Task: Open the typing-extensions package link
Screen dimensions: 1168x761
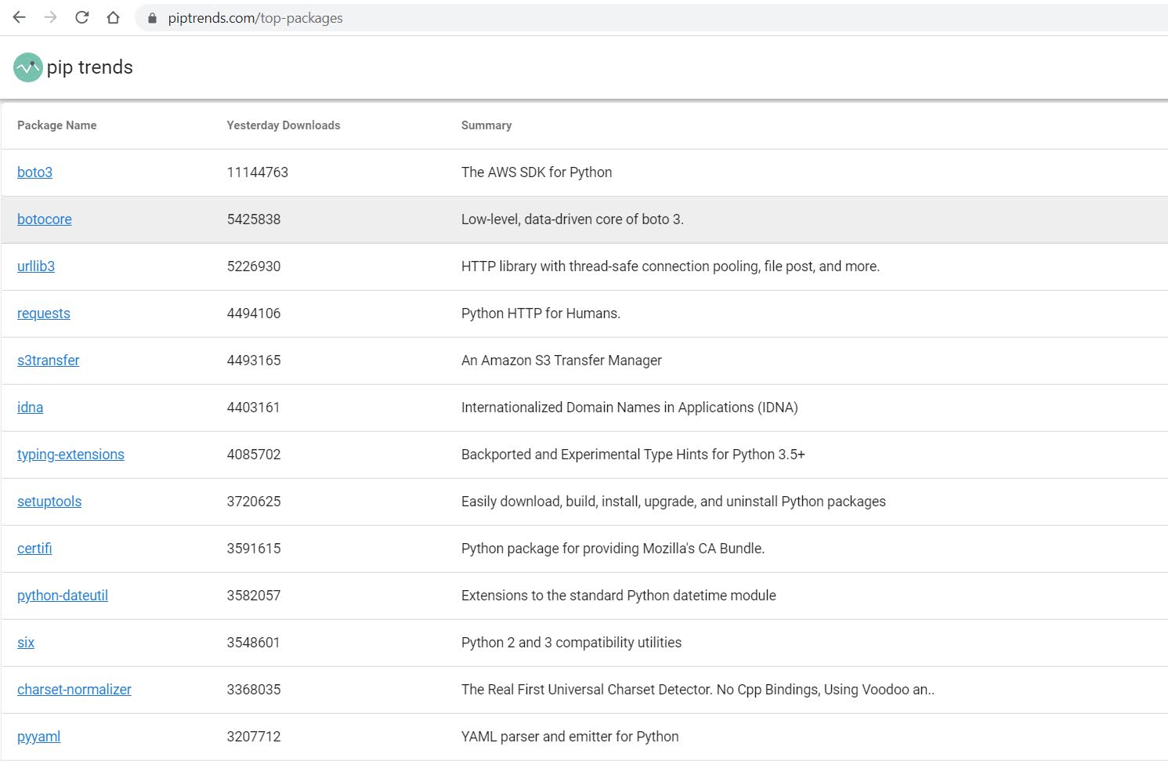Action: point(71,455)
